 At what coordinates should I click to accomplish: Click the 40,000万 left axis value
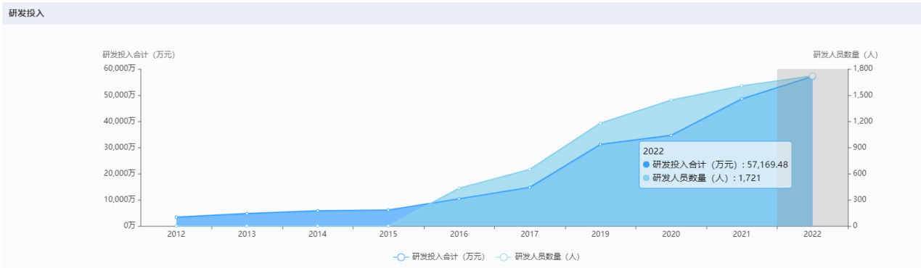coord(119,121)
